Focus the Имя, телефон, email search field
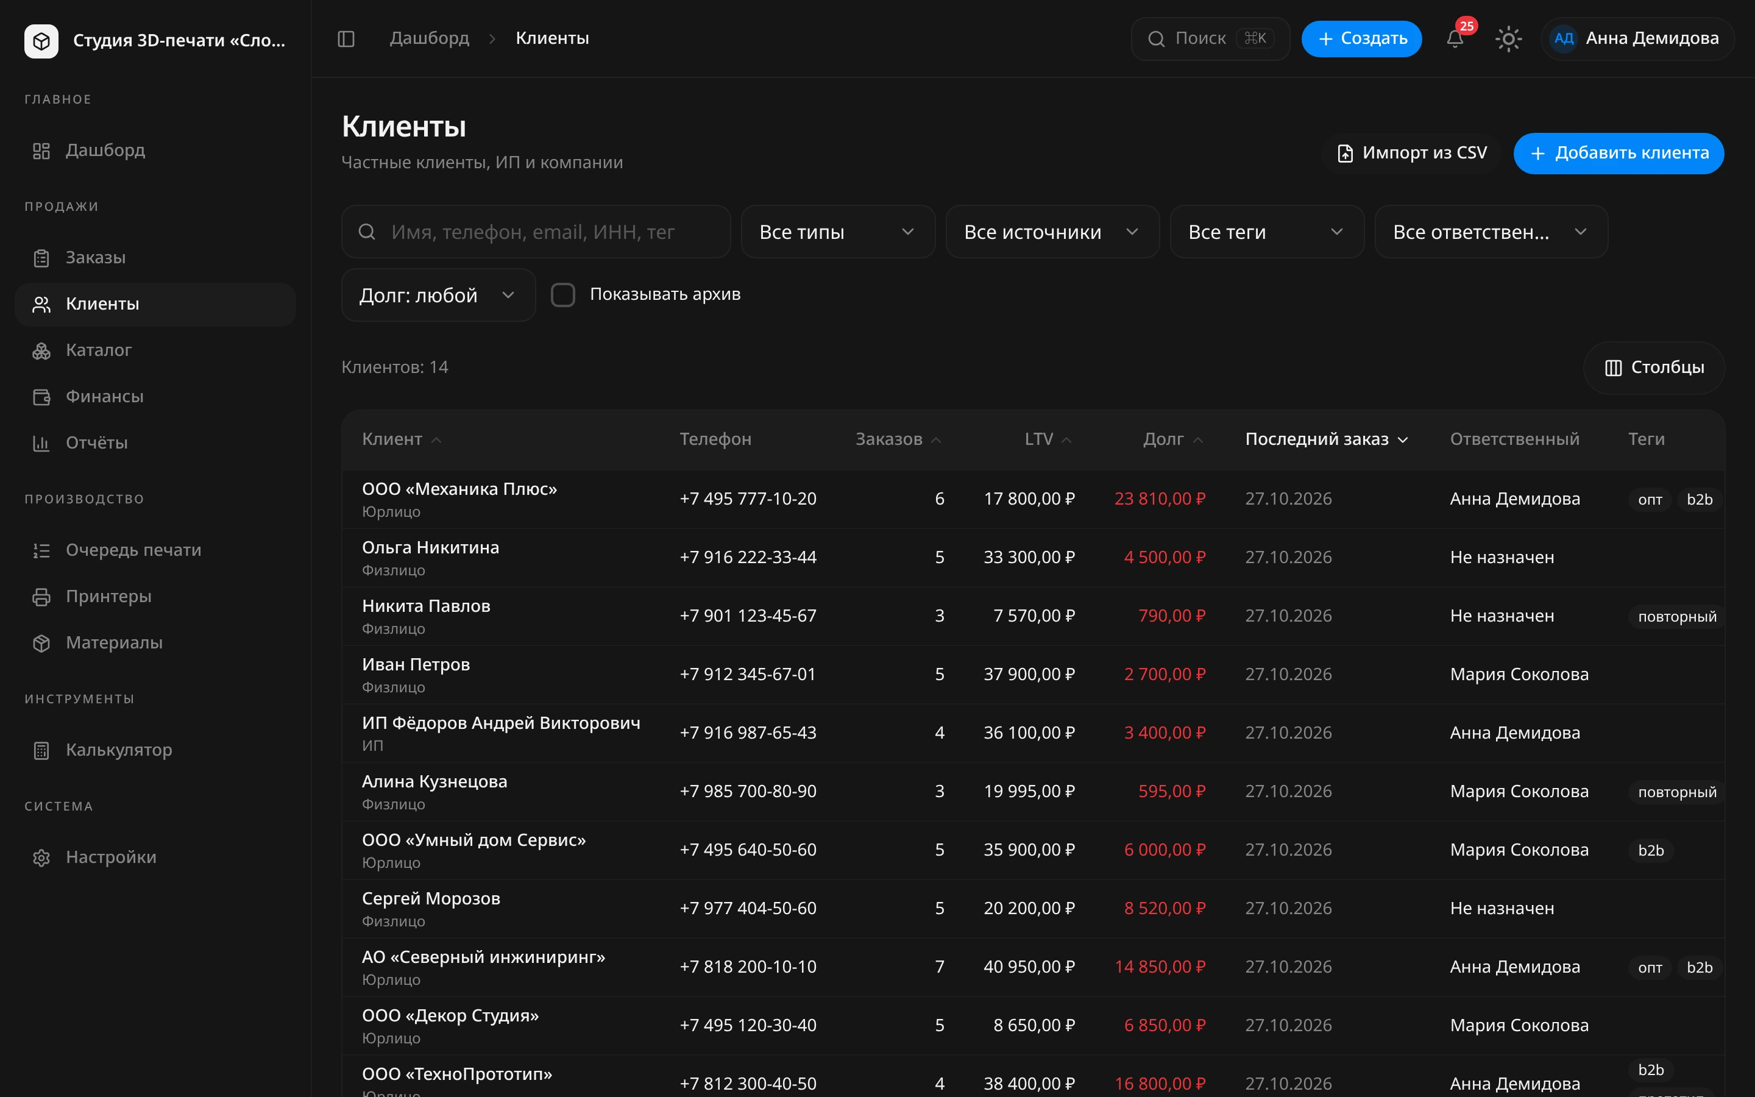The width and height of the screenshot is (1755, 1097). click(x=536, y=232)
